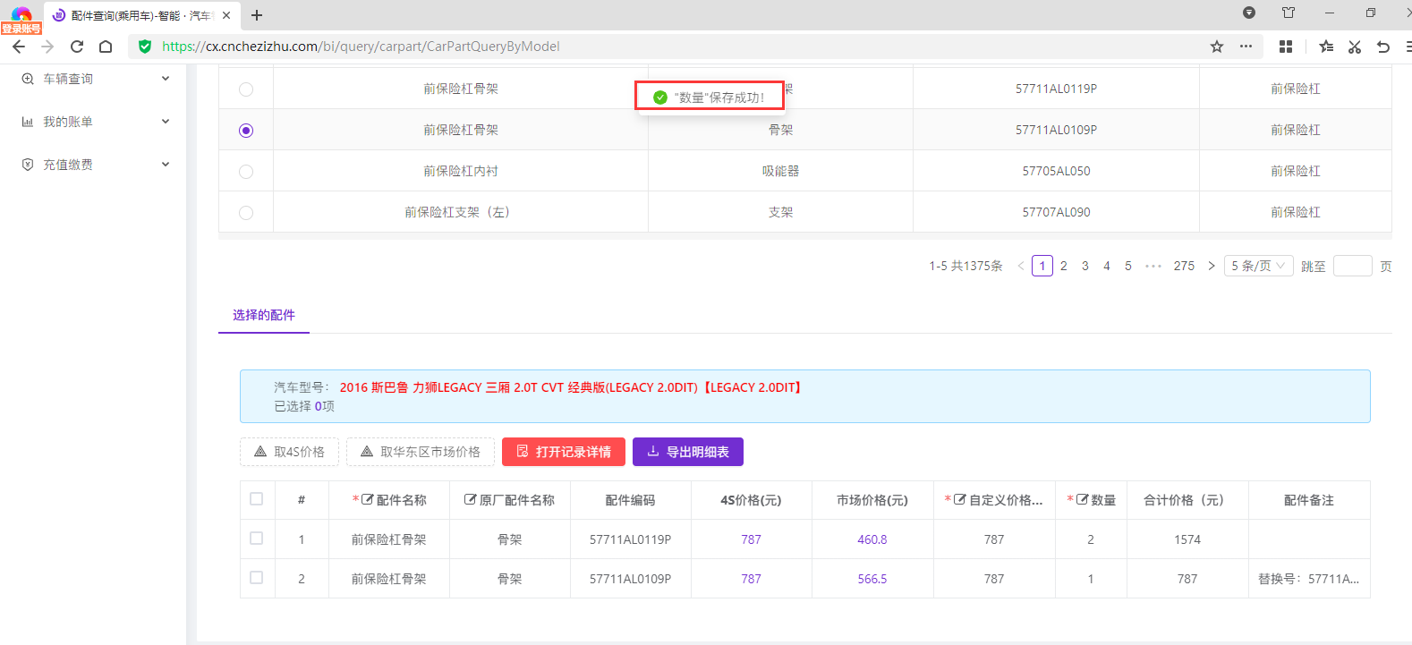1412x645 pixels.
Task: Open the browser apps grid icon
Action: pyautogui.click(x=1286, y=47)
